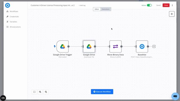180x101 pixels.
Task: Click Base64ai node output connector dot
Action: tap(148, 47)
